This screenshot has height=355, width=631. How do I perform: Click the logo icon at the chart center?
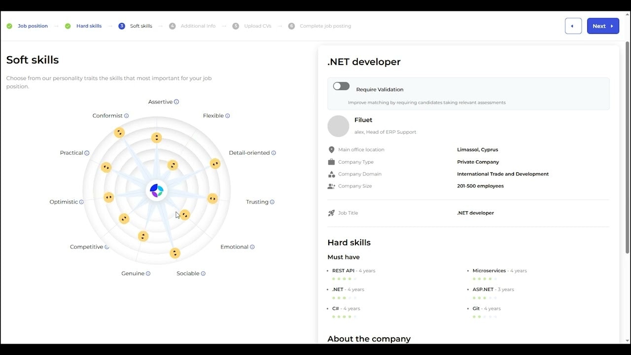click(156, 190)
